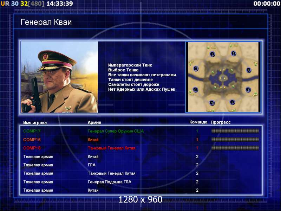Click white "Танковый Генерал Китая" army entry
281x211 pixels.
point(112,173)
